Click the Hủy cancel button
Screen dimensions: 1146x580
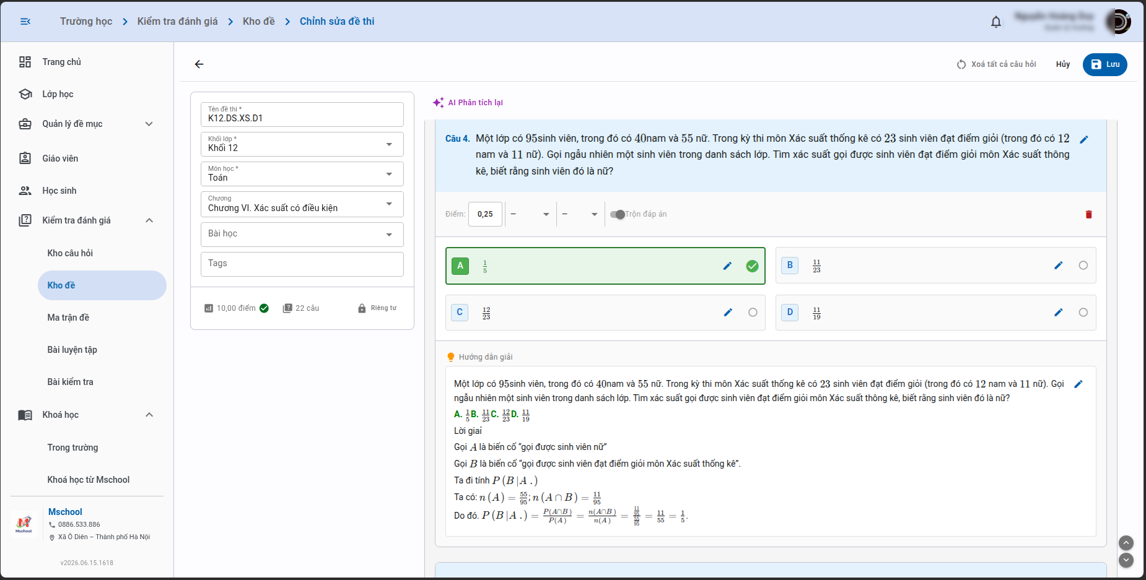(x=1063, y=64)
